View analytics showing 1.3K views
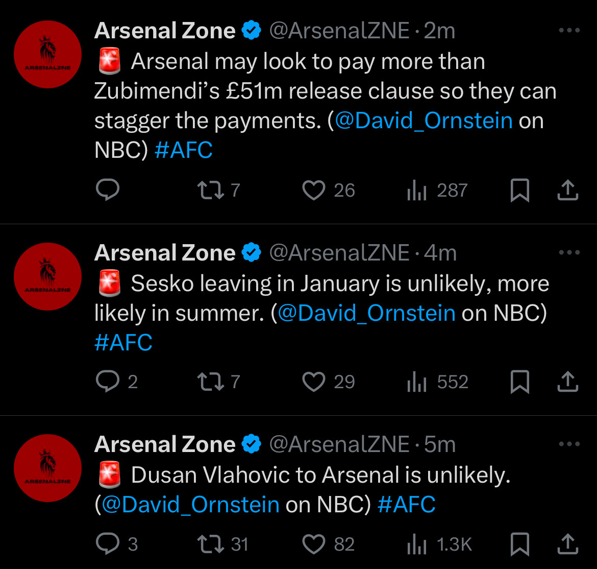The height and width of the screenshot is (569, 597). pyautogui.click(x=439, y=544)
